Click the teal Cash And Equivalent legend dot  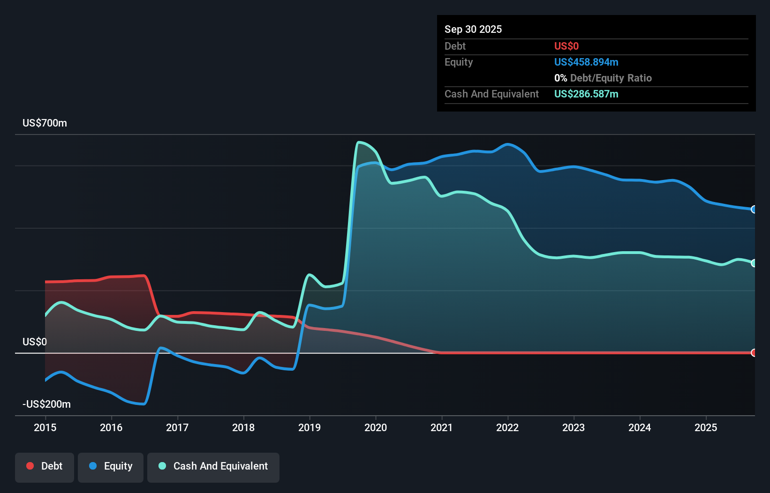coord(162,466)
